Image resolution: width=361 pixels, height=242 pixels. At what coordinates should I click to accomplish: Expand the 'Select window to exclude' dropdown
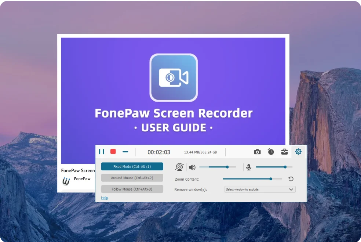(260, 189)
